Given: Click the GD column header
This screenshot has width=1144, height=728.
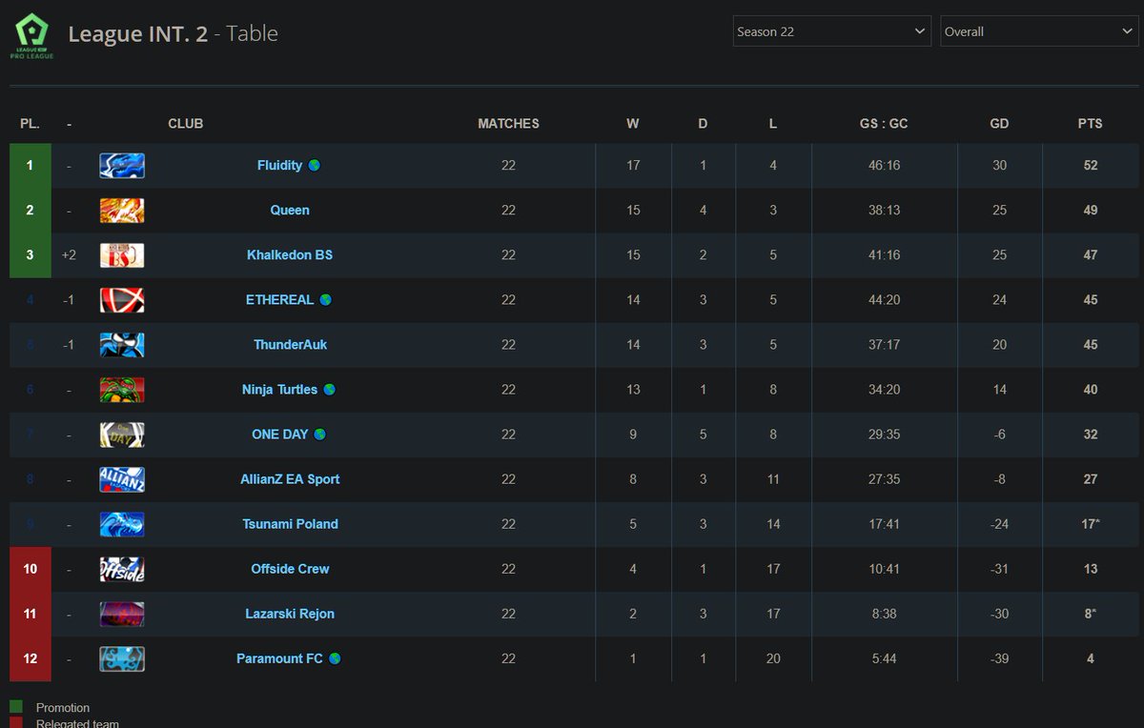Looking at the screenshot, I should pyautogui.click(x=999, y=124).
